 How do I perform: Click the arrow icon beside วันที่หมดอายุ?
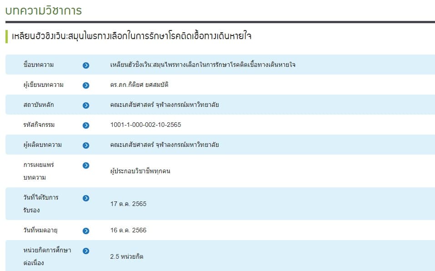coord(85,230)
